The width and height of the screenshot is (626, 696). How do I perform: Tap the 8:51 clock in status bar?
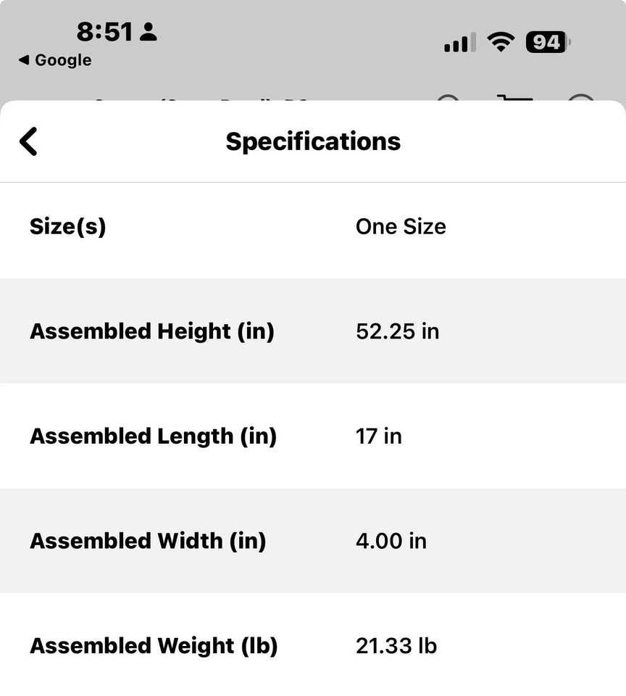(105, 31)
